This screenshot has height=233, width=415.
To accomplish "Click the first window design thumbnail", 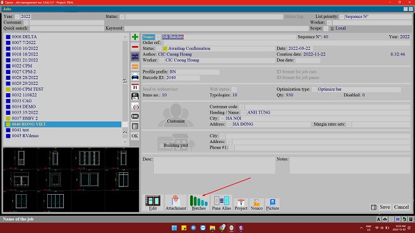I will coord(20,158).
